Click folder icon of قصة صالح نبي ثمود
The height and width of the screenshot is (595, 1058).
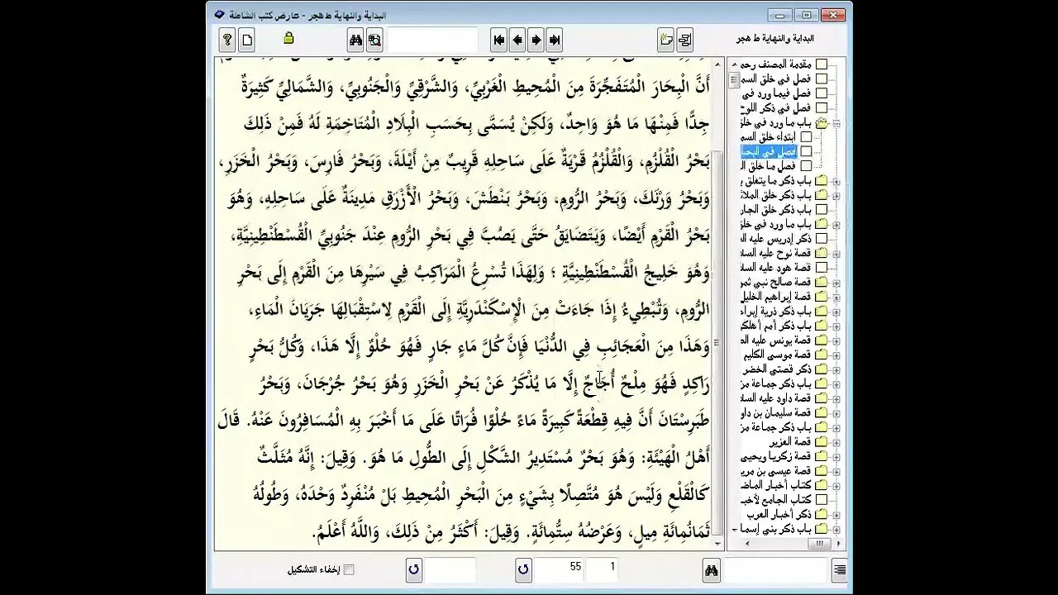point(822,282)
